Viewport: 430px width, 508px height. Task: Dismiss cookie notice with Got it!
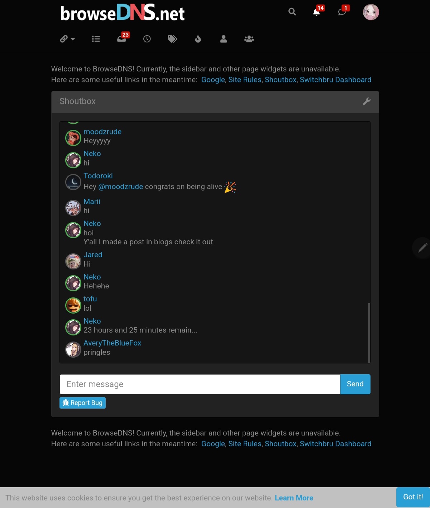(x=413, y=497)
